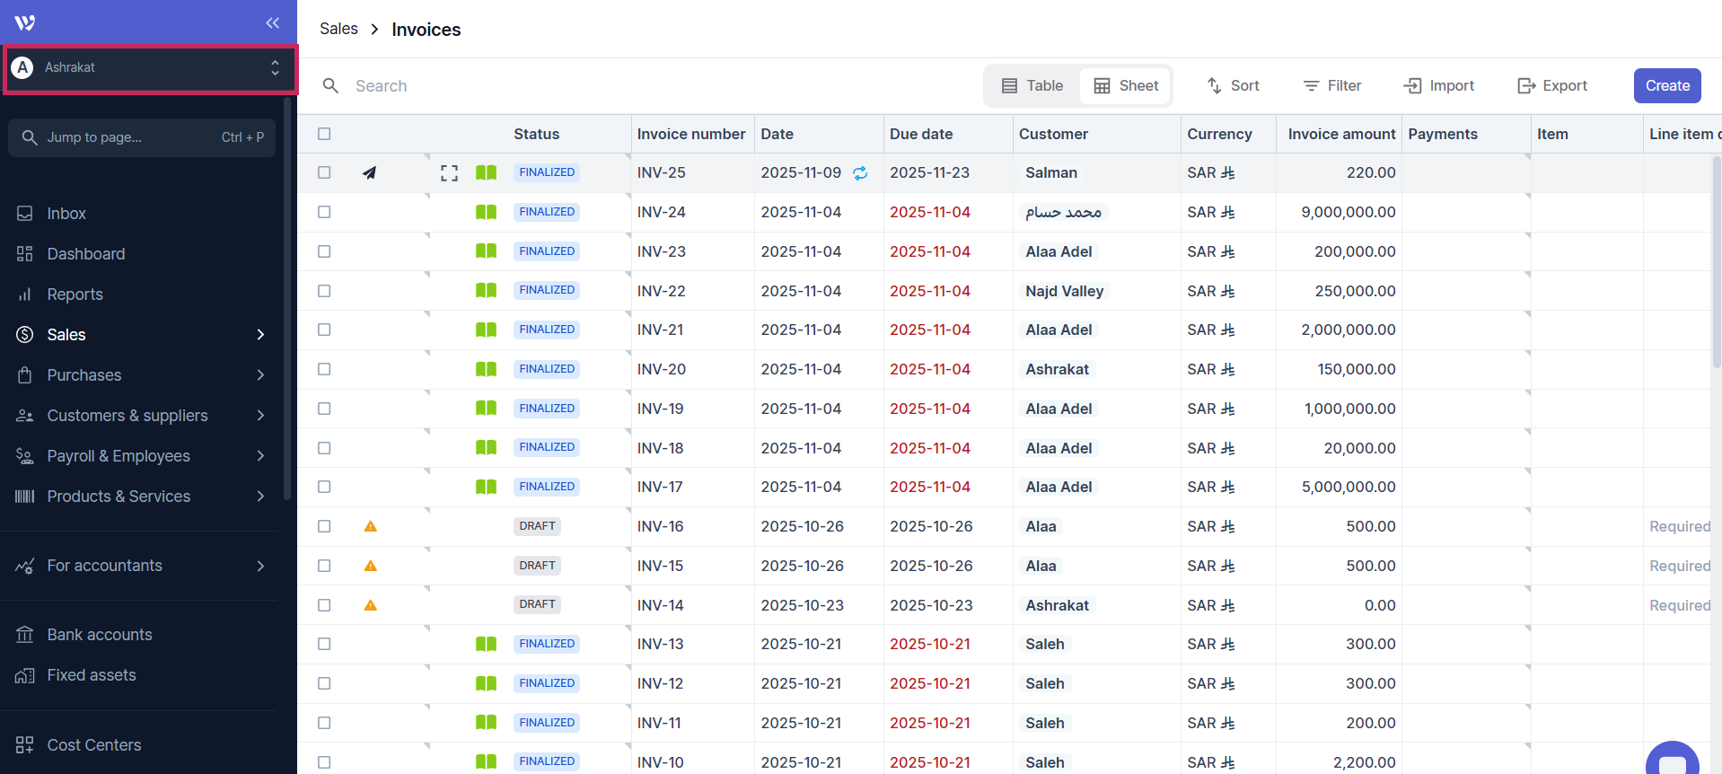
Task: Click the warning triangle on INV-16
Action: [370, 526]
